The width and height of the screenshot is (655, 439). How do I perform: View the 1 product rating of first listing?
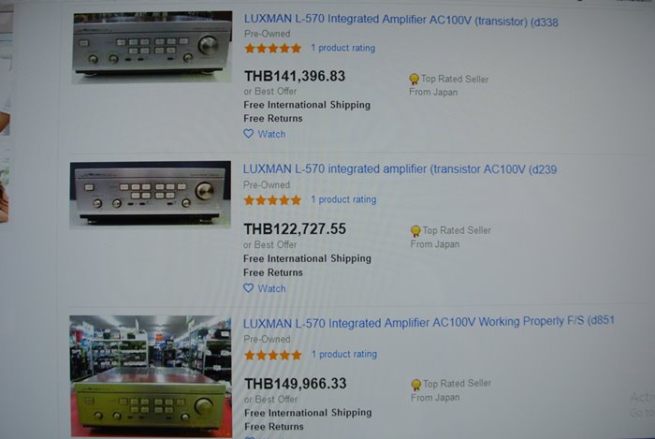click(343, 48)
